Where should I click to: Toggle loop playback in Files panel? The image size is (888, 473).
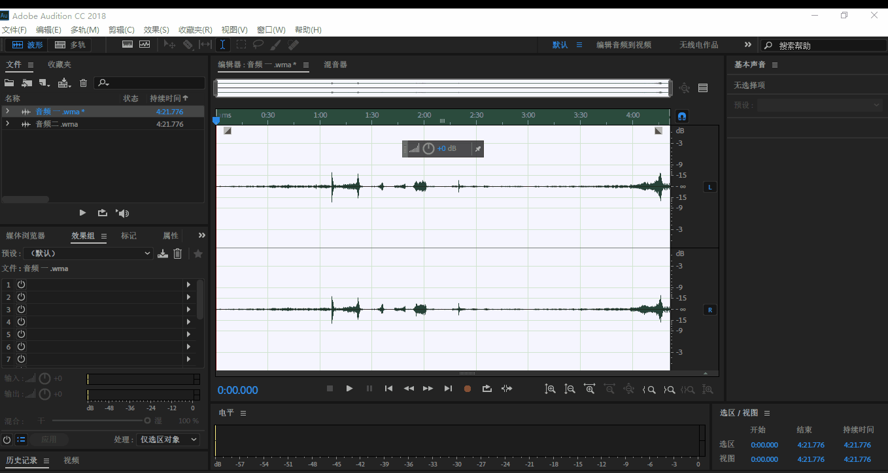(x=103, y=212)
